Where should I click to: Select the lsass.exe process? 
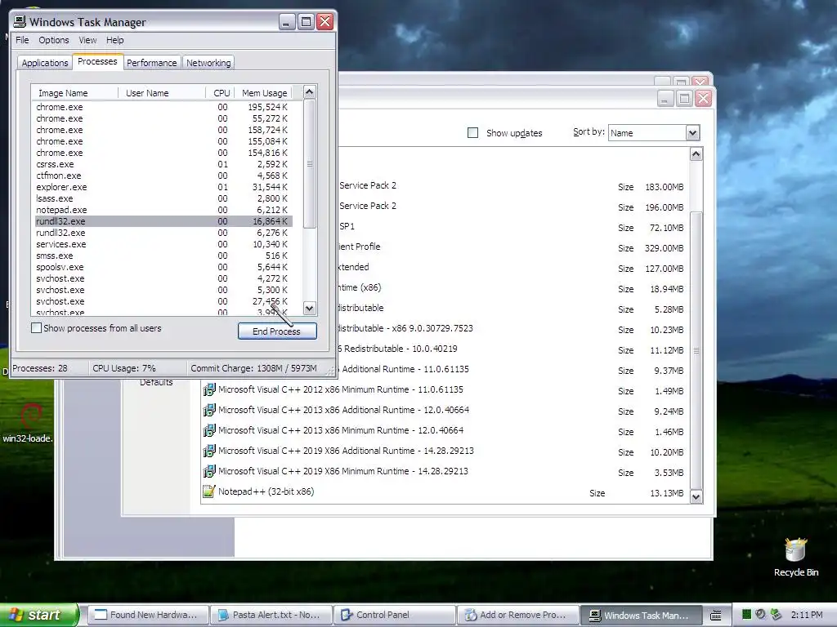tap(163, 198)
